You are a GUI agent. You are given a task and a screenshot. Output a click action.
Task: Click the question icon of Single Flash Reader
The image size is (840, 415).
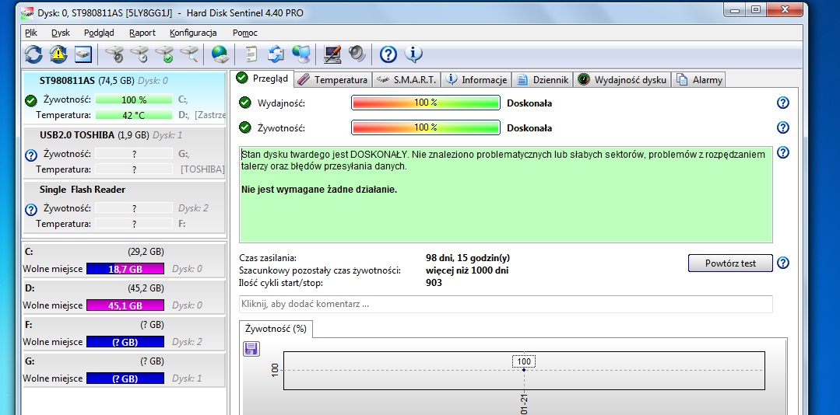pos(31,210)
